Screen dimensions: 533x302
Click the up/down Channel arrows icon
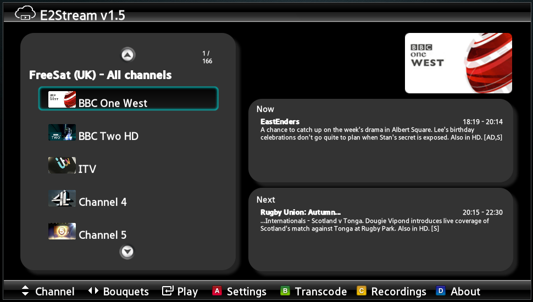(x=25, y=290)
